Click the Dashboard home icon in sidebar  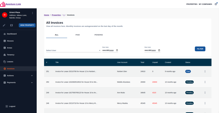(5, 34)
